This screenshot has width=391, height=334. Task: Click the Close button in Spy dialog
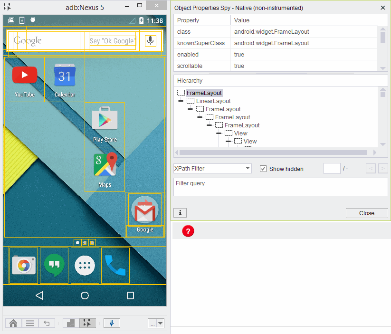click(x=366, y=213)
